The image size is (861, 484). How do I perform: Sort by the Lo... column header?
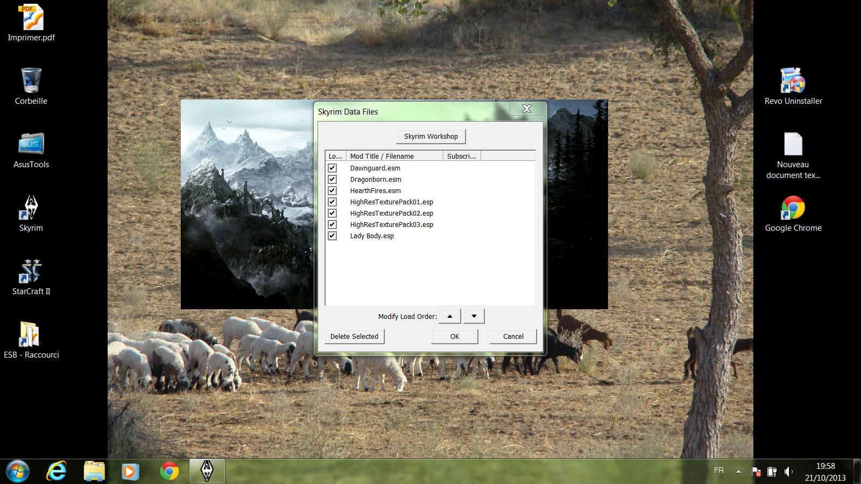(336, 156)
